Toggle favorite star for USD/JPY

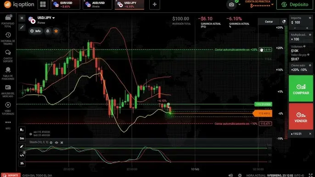click(56, 31)
